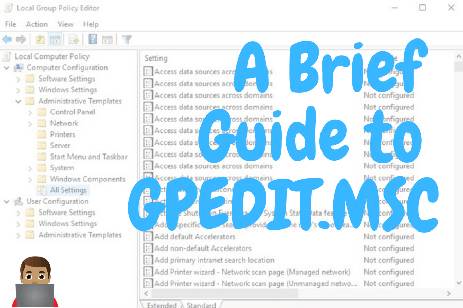Open Help via the question mark toolbar icon
Screen dimensions: 463x308
tap(93, 39)
